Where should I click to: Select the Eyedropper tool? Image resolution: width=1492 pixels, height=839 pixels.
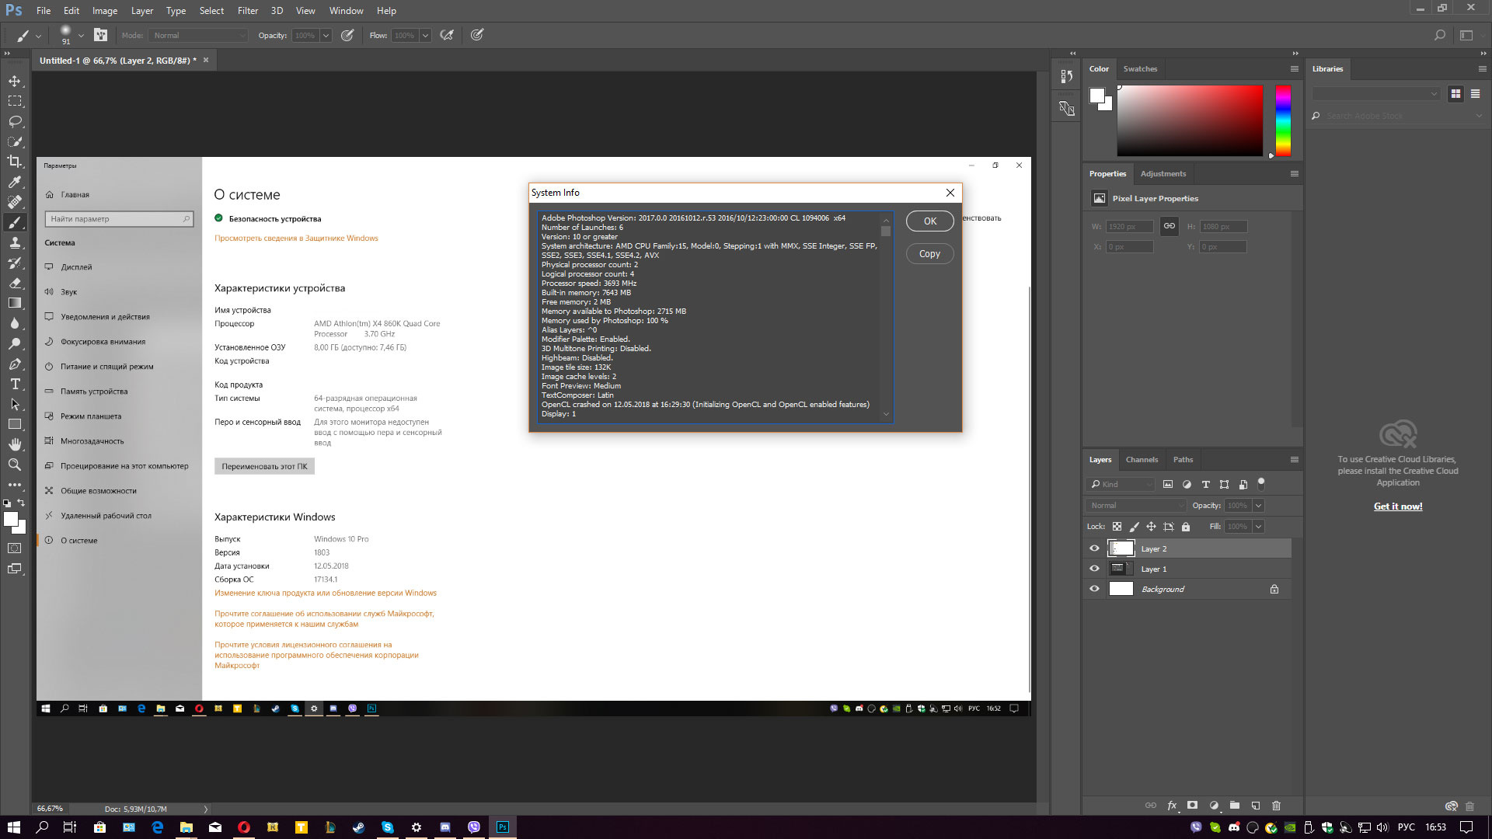[x=15, y=182]
